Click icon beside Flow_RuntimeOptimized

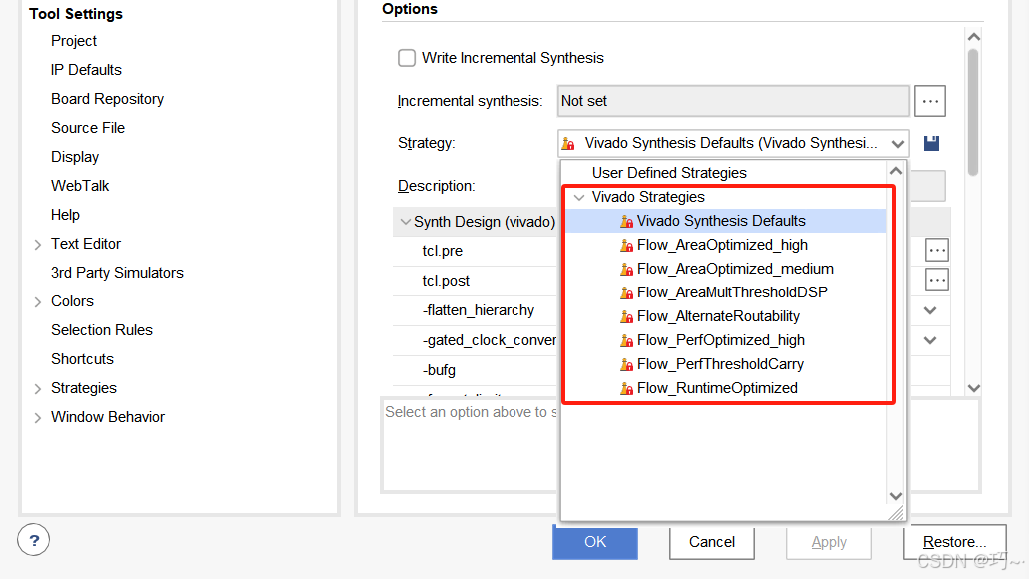pos(626,389)
